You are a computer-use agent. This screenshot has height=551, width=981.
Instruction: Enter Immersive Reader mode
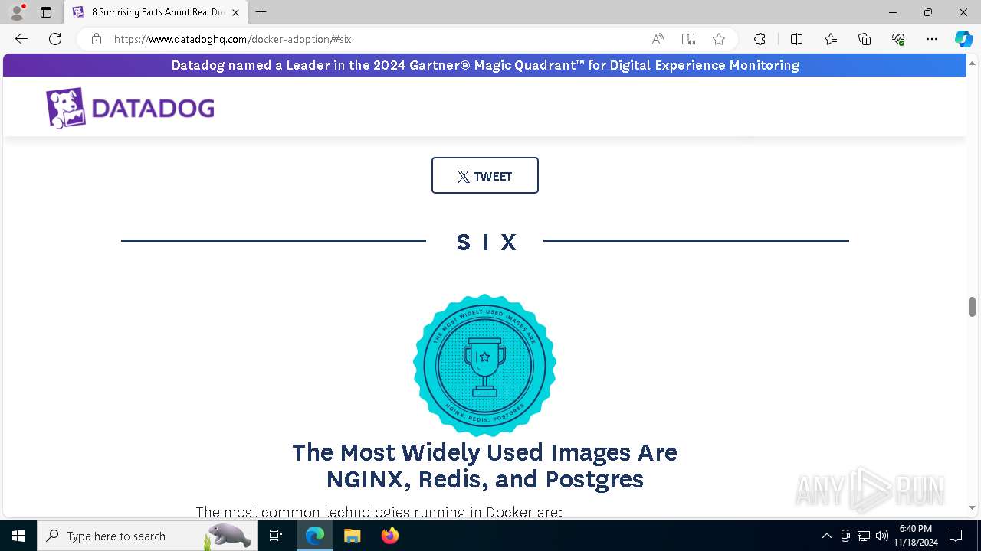688,39
